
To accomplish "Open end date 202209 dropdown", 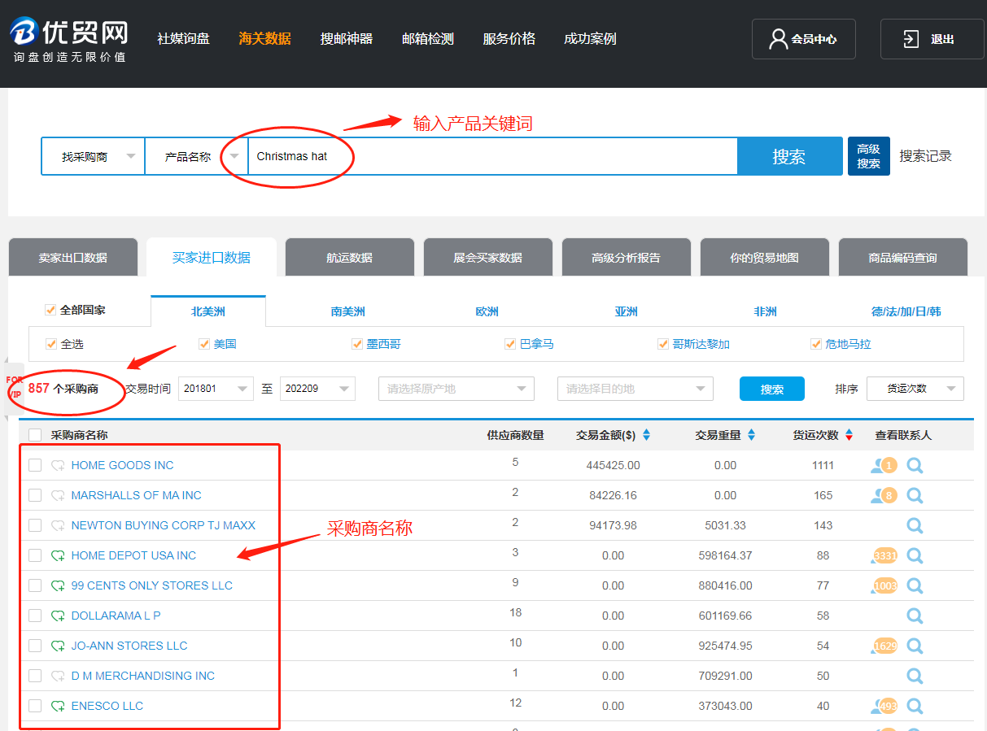I will tap(317, 389).
